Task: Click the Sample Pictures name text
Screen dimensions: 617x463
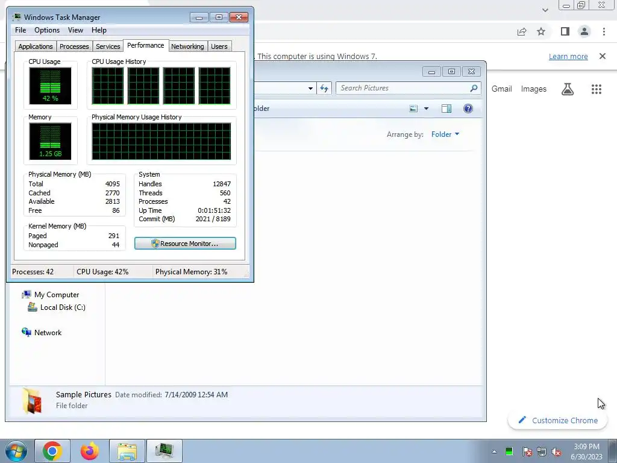Action: 83,394
